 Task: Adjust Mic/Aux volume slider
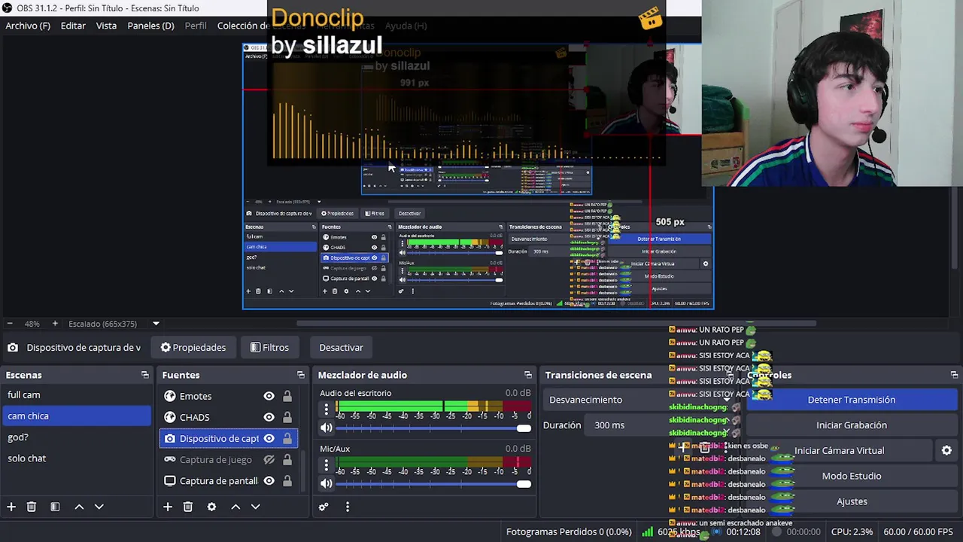pyautogui.click(x=433, y=483)
